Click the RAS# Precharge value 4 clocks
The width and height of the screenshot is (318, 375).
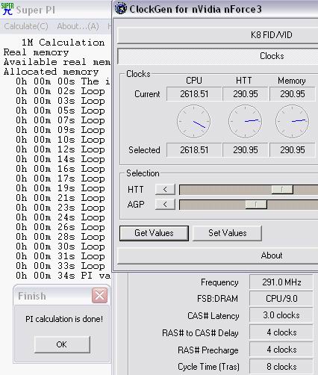(x=281, y=350)
